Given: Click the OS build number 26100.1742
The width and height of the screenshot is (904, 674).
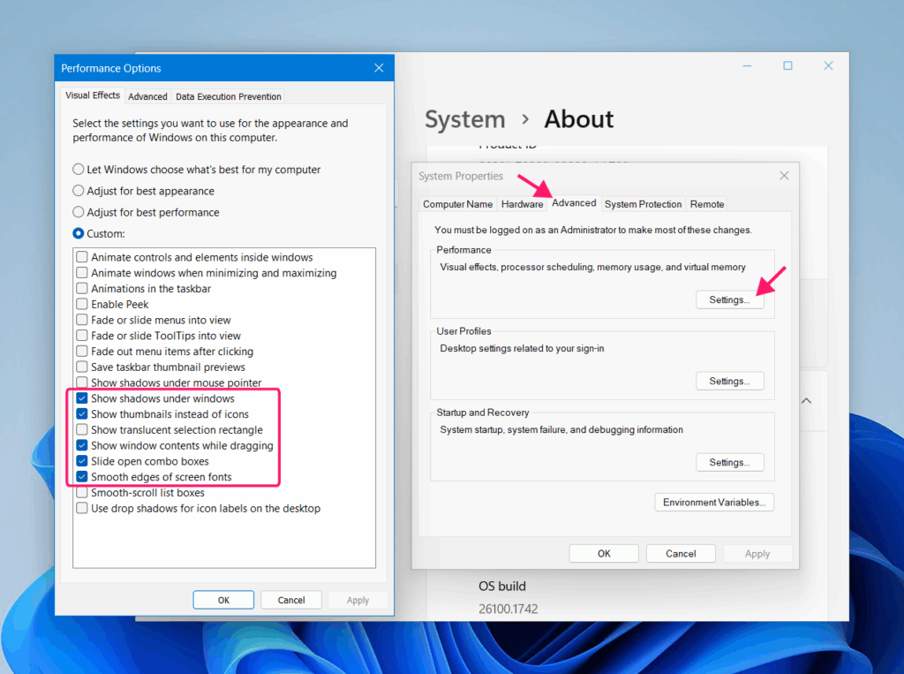Looking at the screenshot, I should tap(508, 609).
